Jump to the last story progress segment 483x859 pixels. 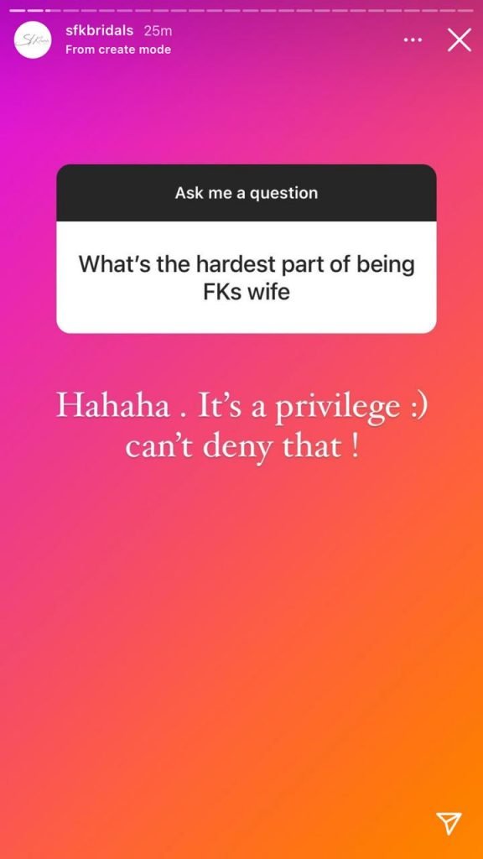(465, 10)
